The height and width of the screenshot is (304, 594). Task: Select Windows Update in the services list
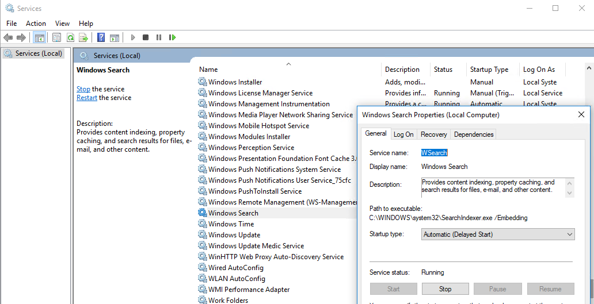234,235
